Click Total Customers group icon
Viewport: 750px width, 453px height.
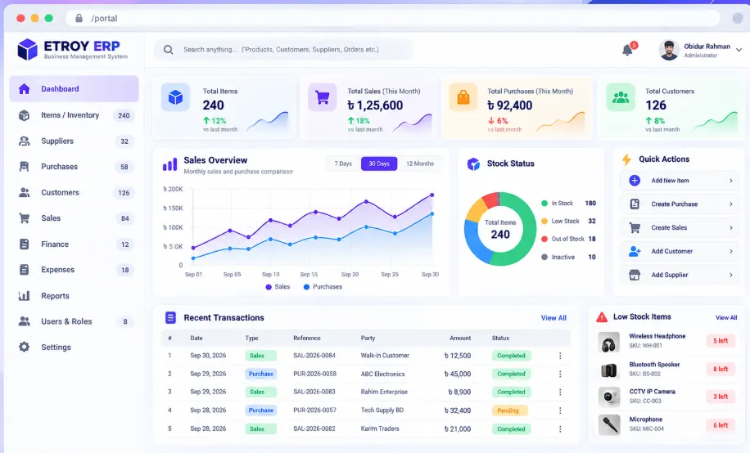[x=621, y=97]
